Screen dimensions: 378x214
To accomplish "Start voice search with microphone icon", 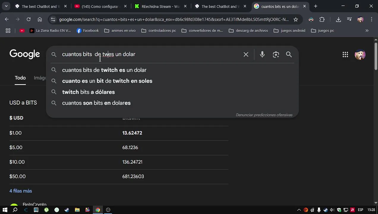I will point(262,54).
